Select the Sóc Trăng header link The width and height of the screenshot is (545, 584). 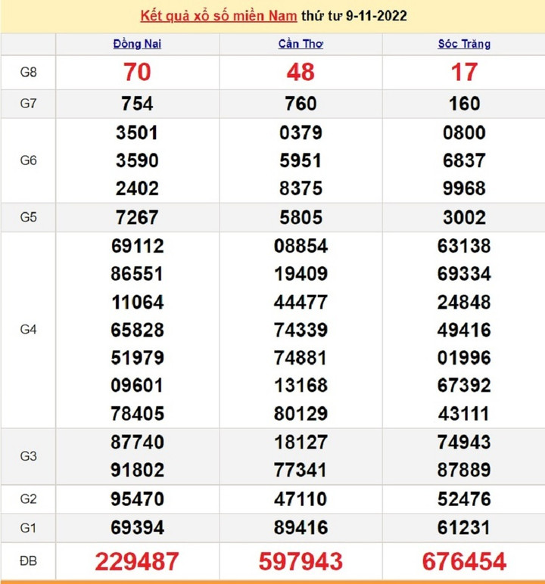coord(464,44)
